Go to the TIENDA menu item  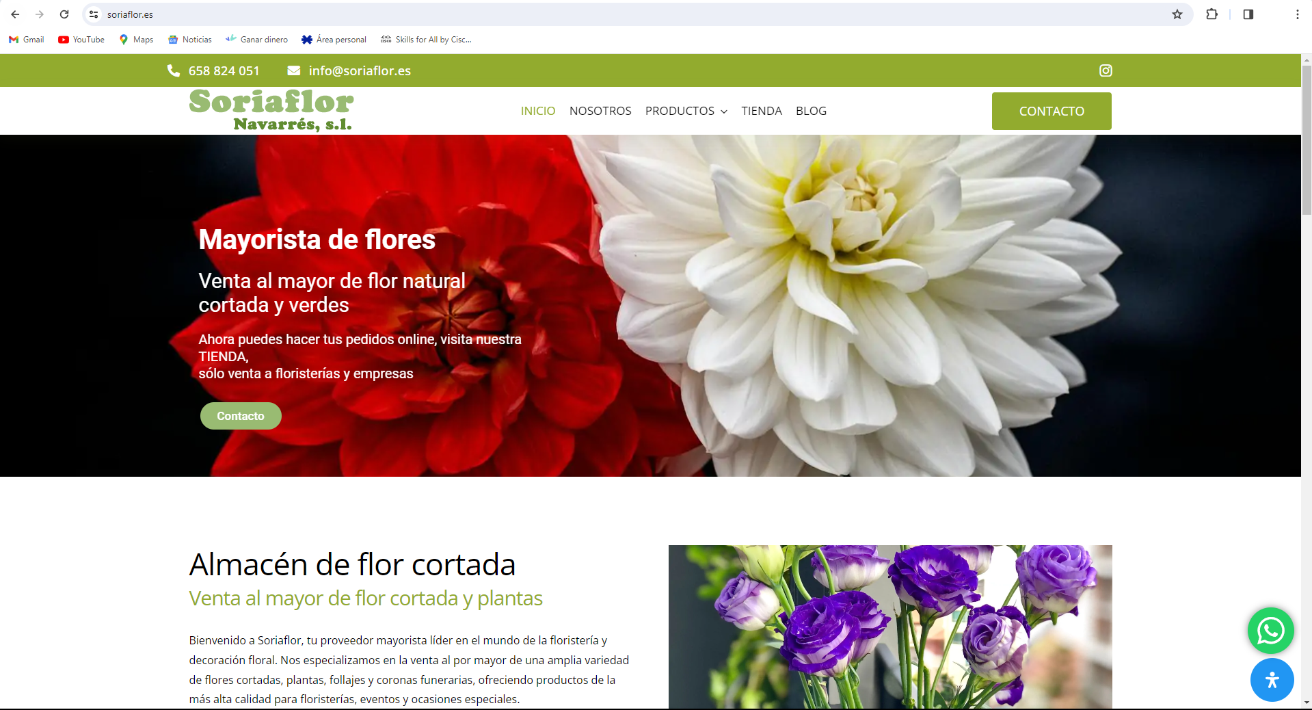point(762,111)
